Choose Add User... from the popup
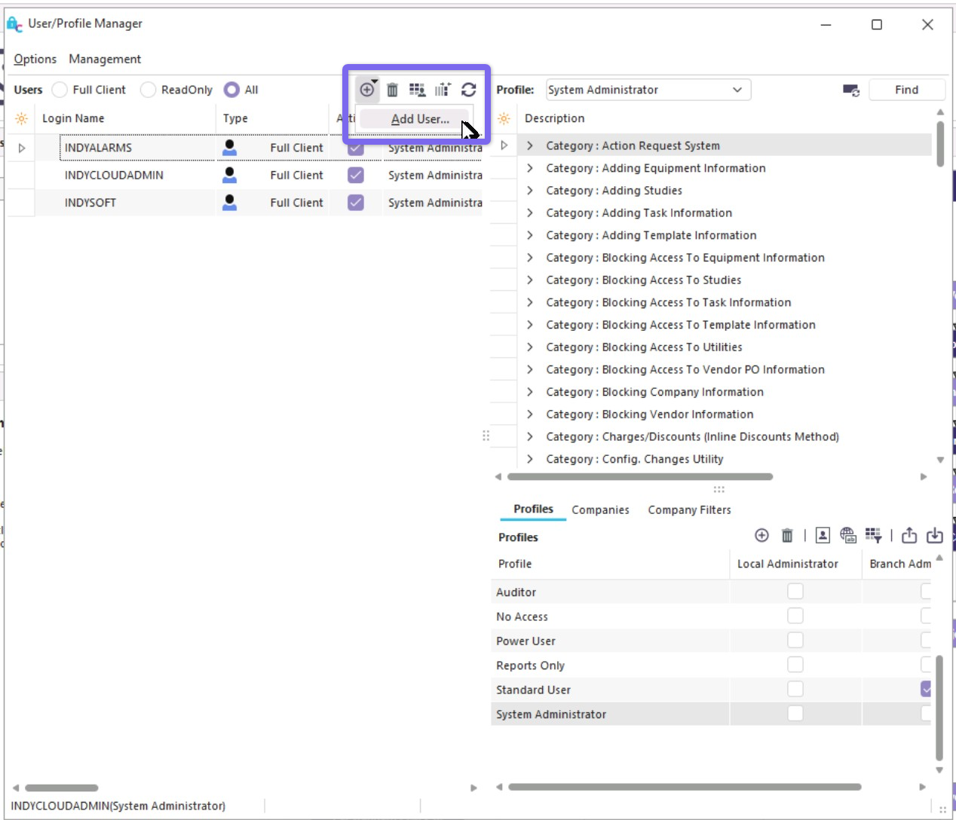 pos(419,119)
